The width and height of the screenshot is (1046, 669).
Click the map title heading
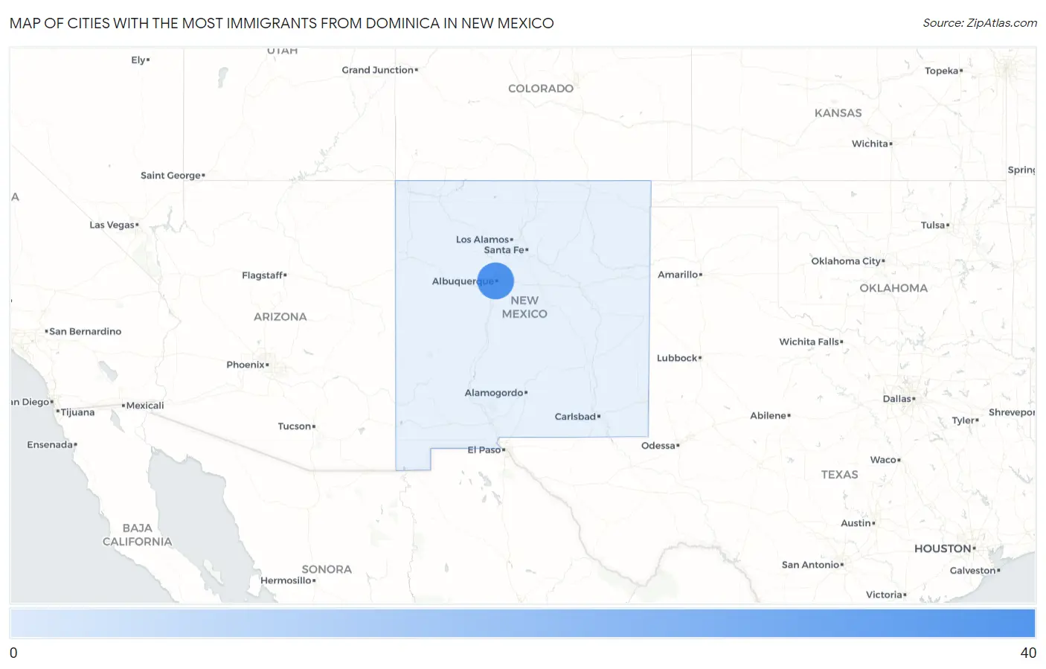[x=282, y=23]
